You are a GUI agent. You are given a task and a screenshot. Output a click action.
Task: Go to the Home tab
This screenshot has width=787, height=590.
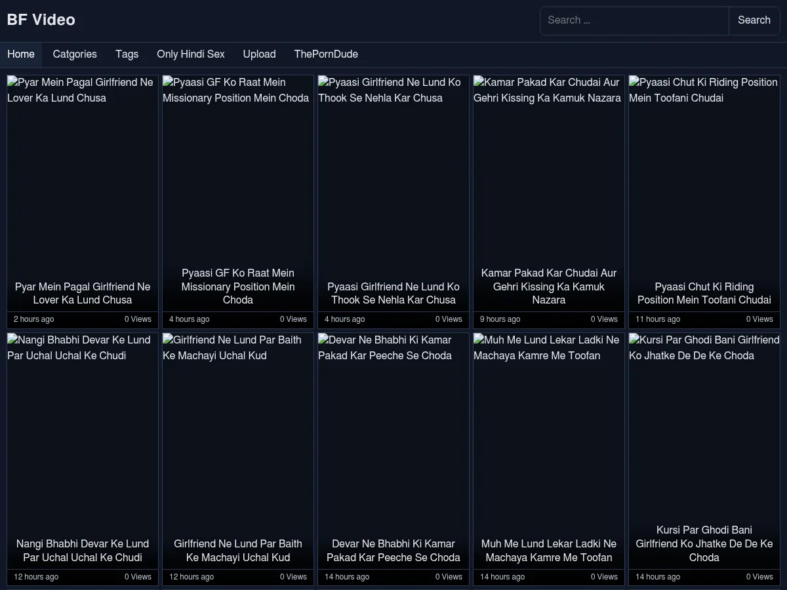[x=21, y=54]
